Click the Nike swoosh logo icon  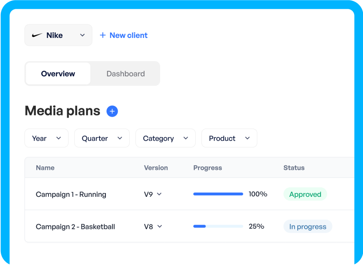click(x=37, y=35)
